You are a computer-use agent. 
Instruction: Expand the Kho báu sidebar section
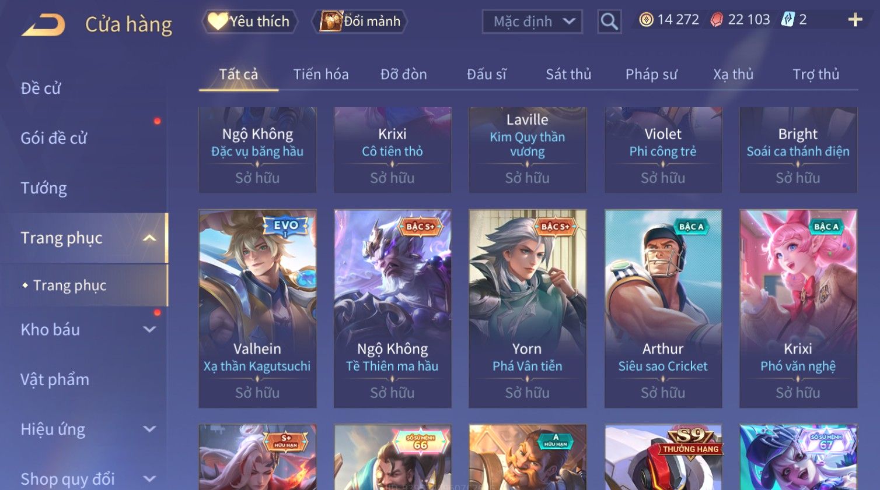(x=149, y=329)
